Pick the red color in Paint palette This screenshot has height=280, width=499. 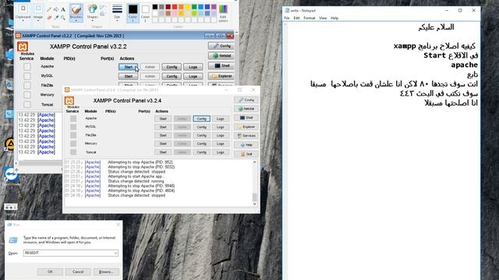click(175, 7)
